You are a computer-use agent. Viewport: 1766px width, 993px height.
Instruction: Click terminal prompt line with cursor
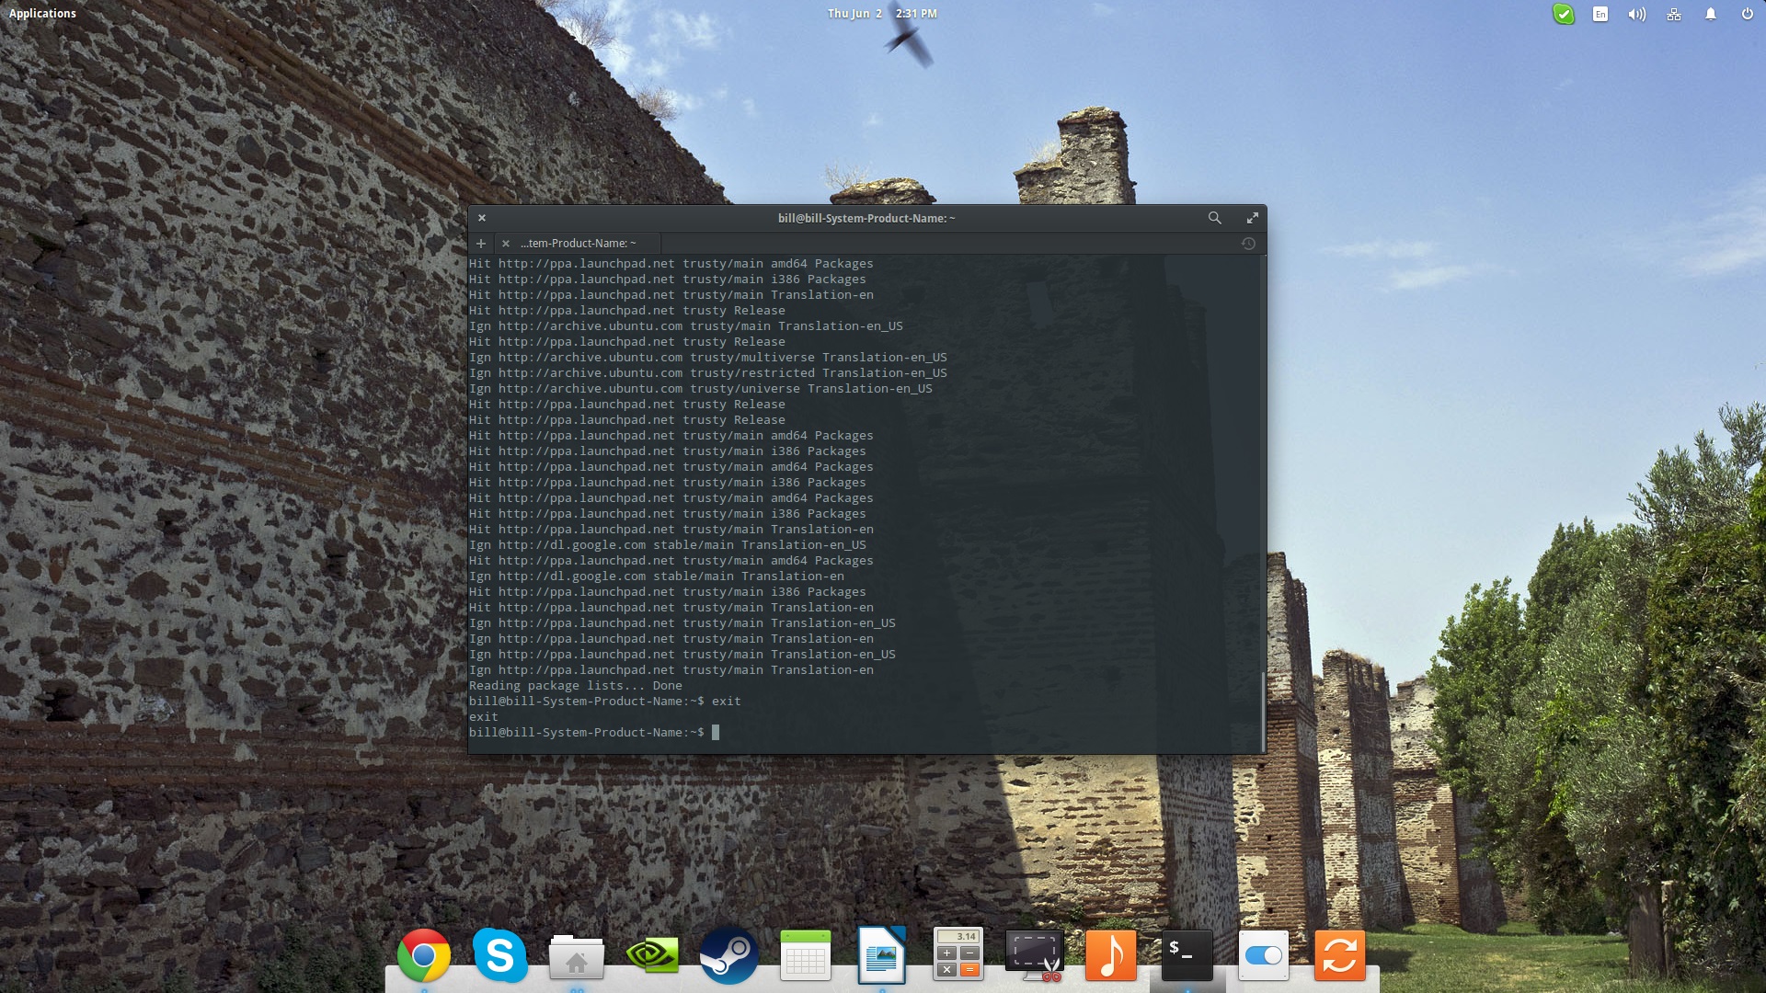[594, 733]
